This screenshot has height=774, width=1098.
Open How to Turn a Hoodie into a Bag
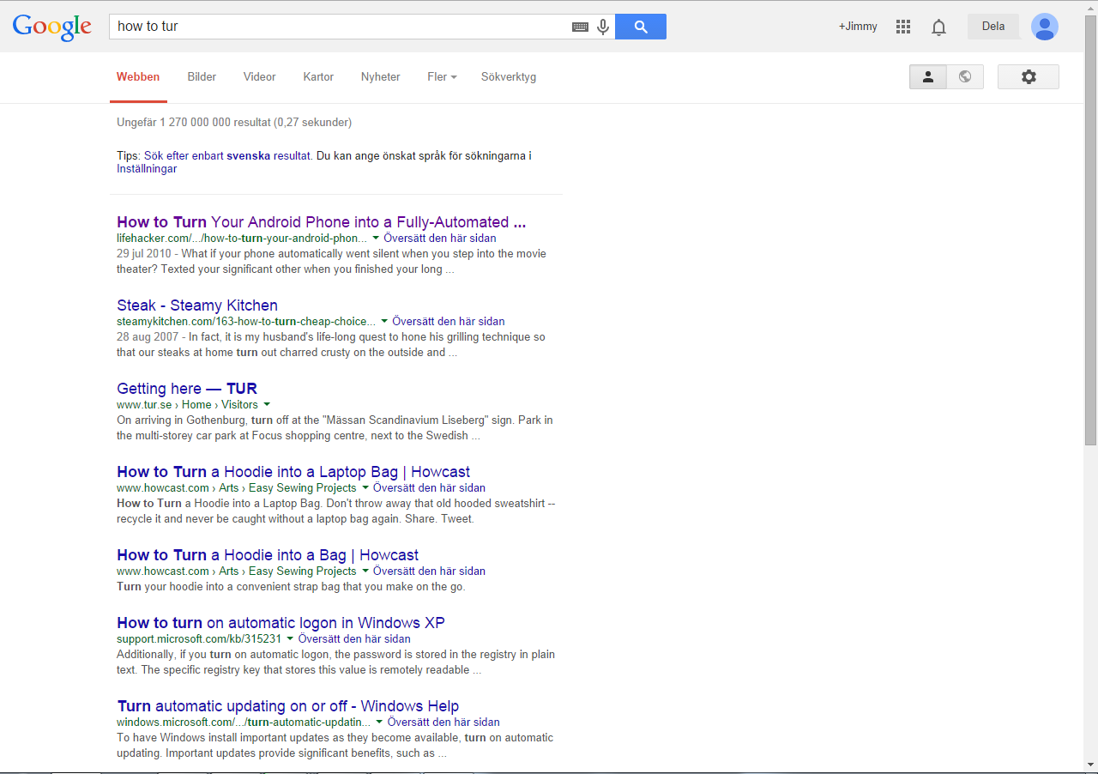(268, 554)
